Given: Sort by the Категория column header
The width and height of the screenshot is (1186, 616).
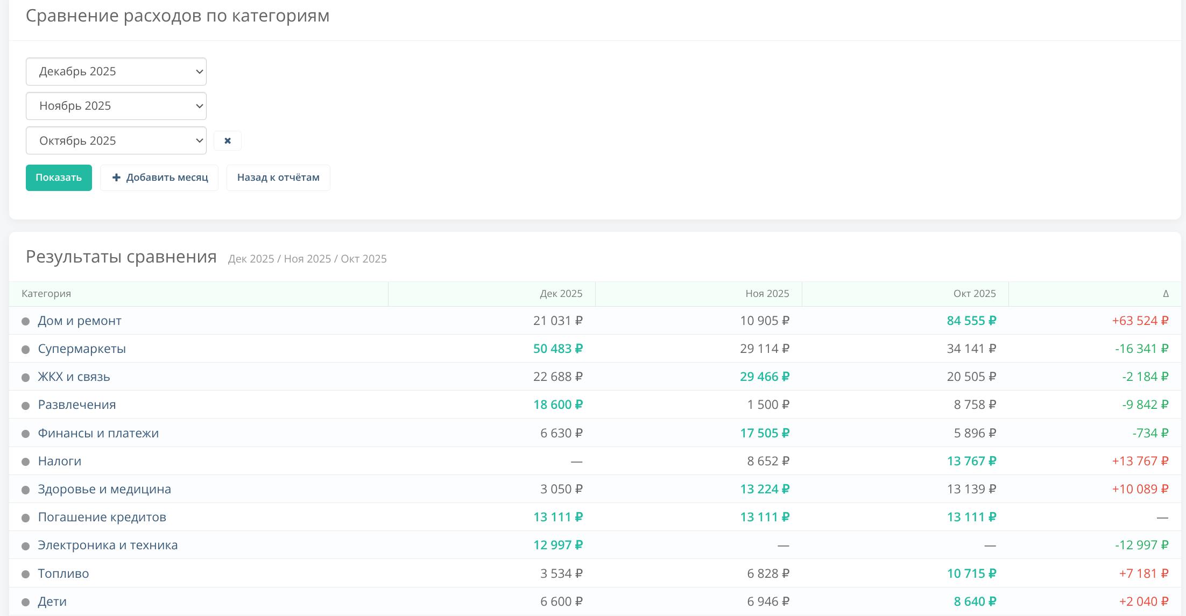Looking at the screenshot, I should [46, 294].
